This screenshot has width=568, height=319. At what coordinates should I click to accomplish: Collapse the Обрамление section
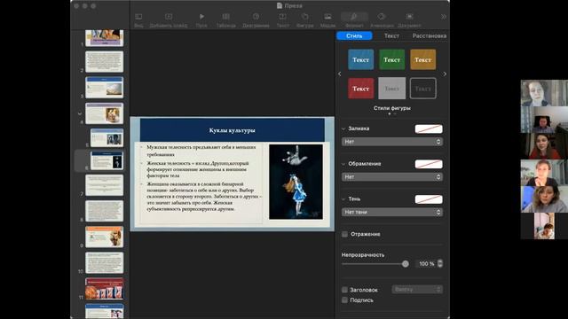(343, 164)
